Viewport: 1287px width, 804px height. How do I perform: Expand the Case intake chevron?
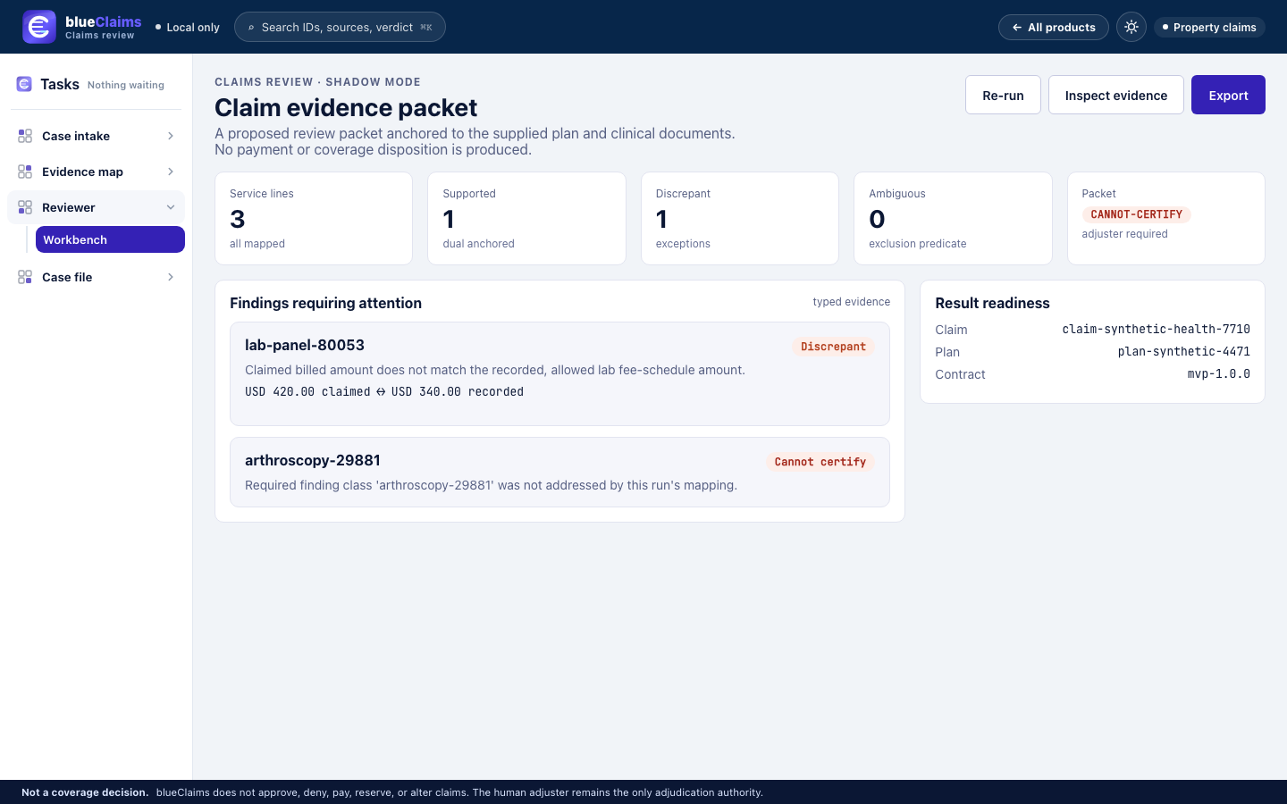point(171,136)
